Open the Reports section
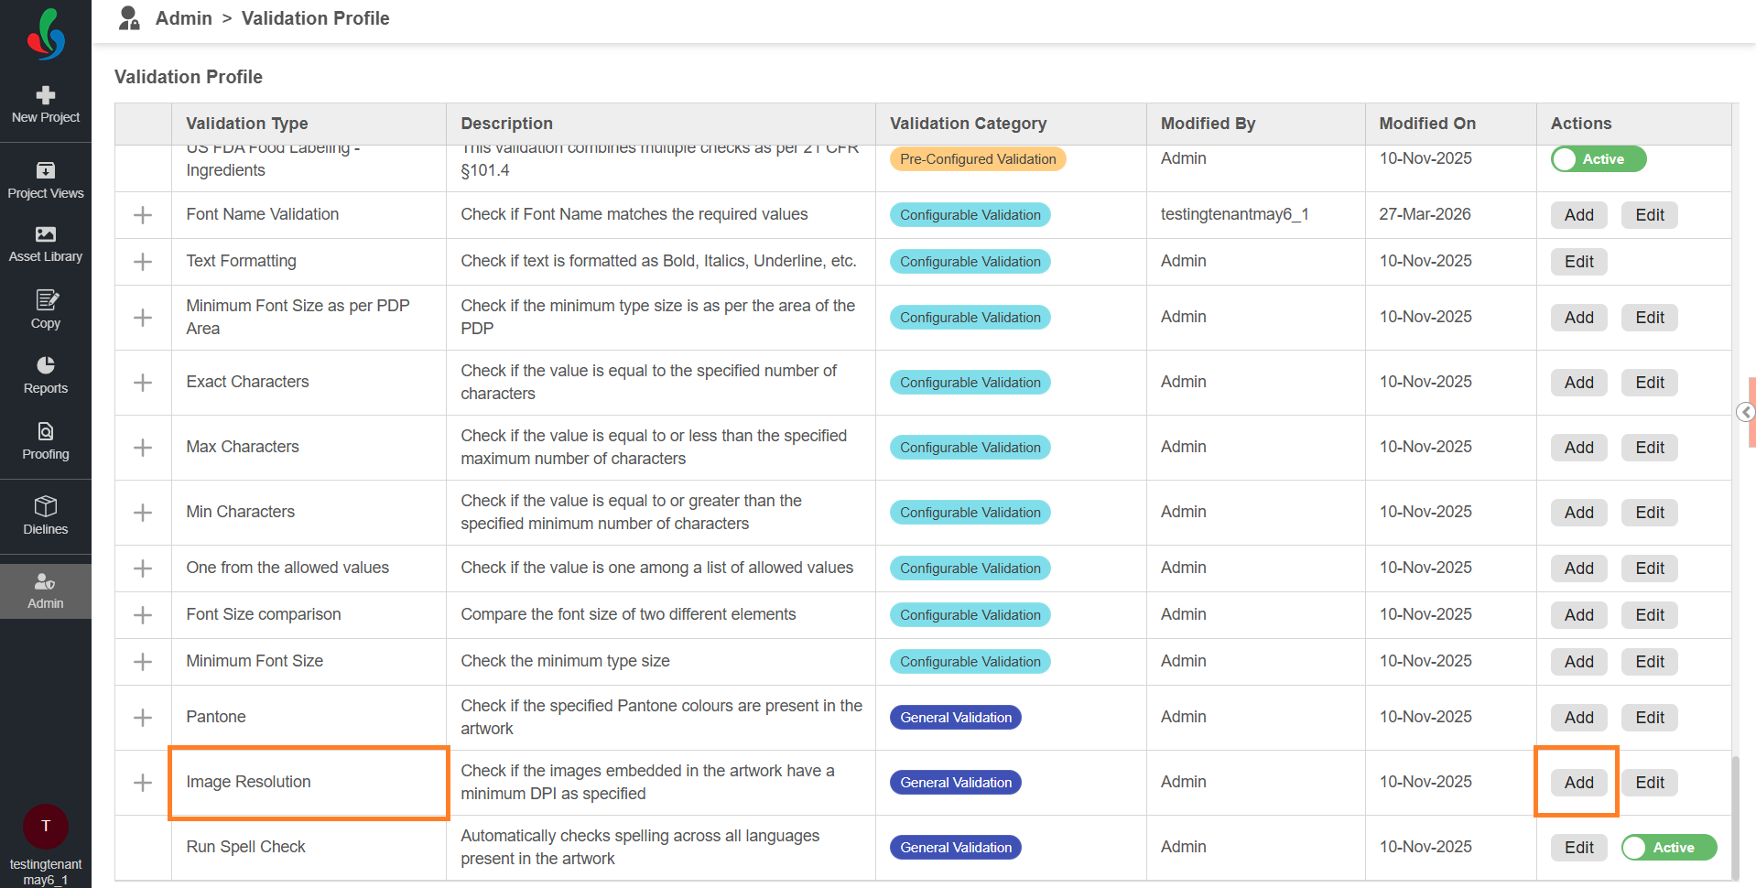Image resolution: width=1756 pixels, height=888 pixels. tap(46, 375)
